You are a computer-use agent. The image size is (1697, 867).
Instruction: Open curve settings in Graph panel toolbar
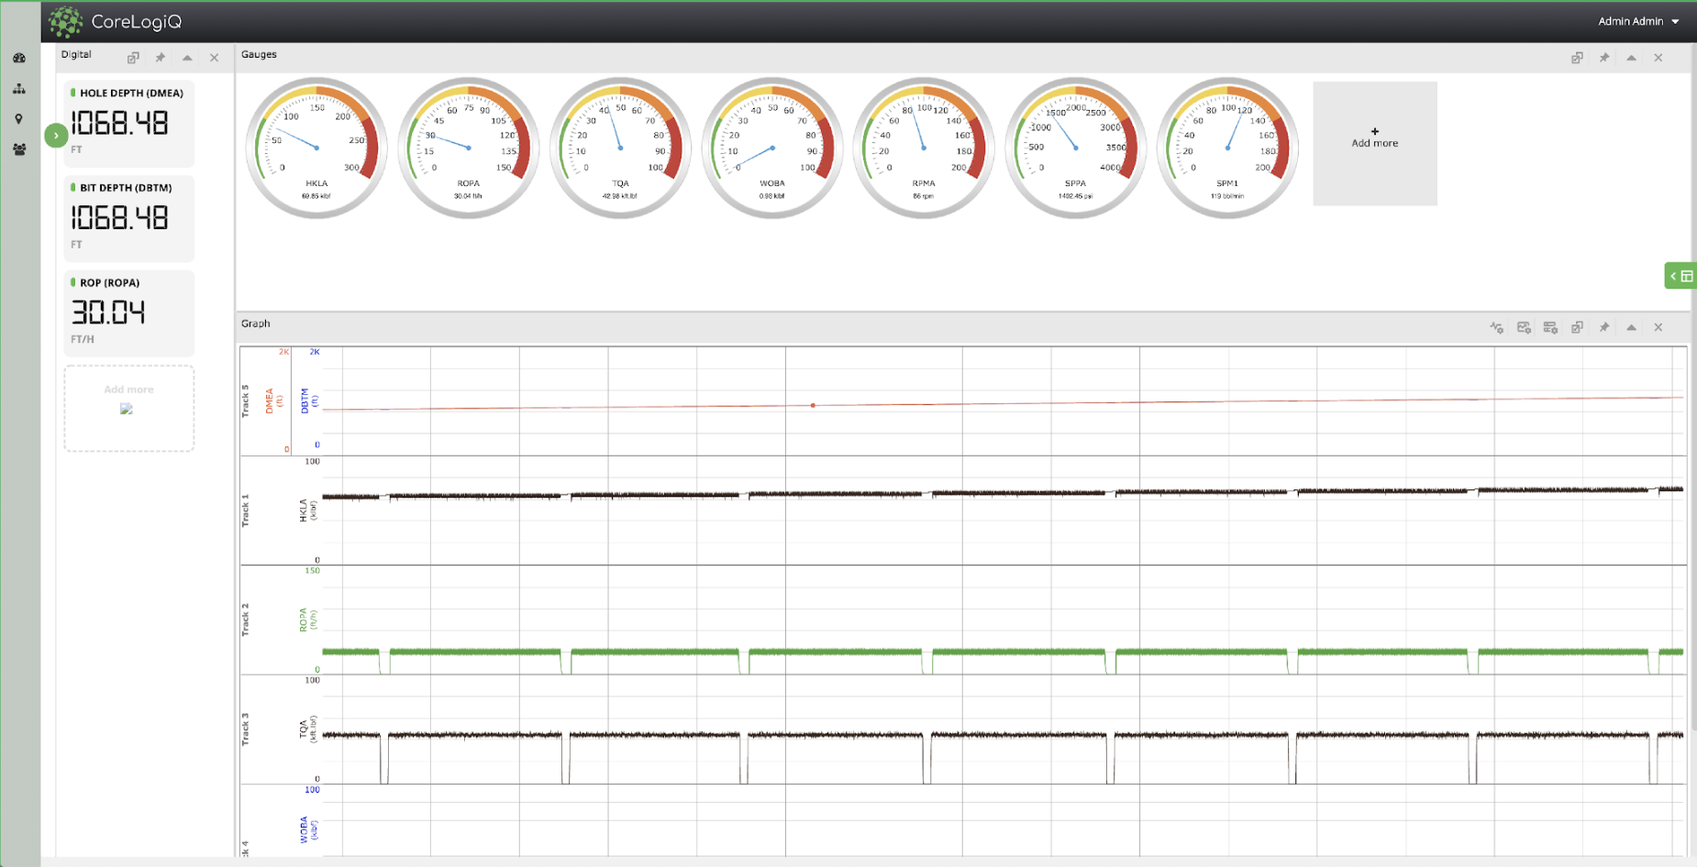click(1496, 327)
